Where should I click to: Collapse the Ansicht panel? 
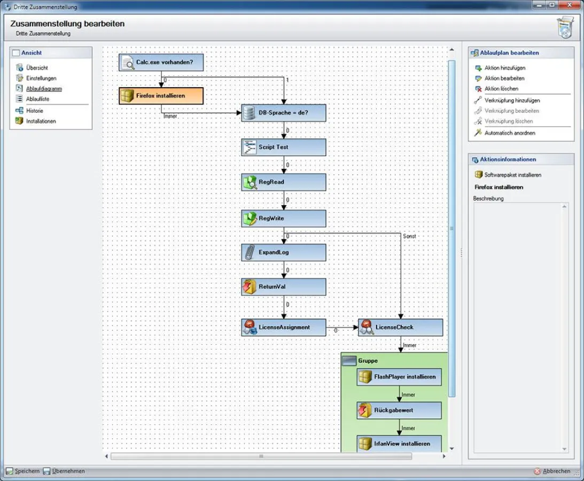[16, 52]
